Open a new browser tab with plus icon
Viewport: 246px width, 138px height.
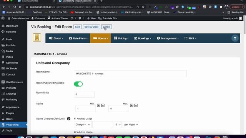pos(101,1)
